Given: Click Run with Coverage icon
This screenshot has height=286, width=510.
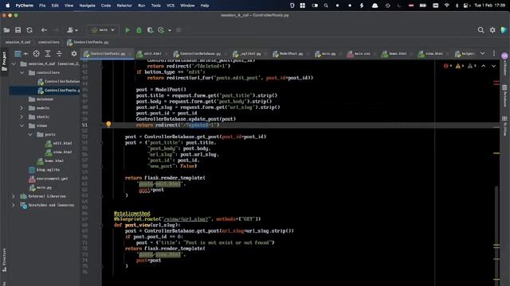Looking at the screenshot, I should [x=150, y=30].
